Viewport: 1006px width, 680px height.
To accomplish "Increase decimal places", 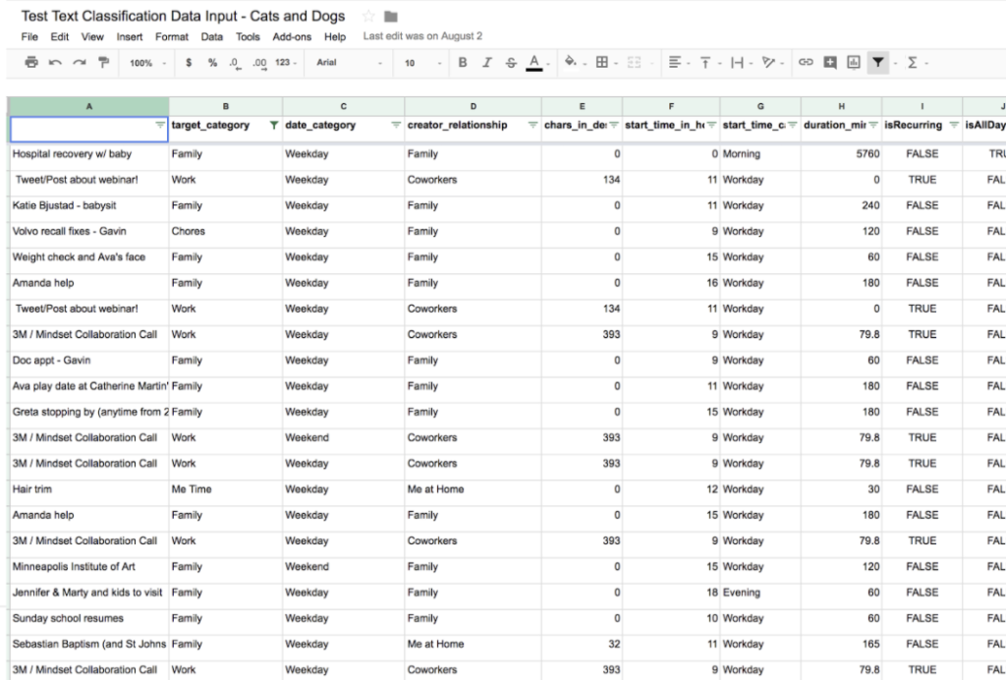I will pos(259,63).
